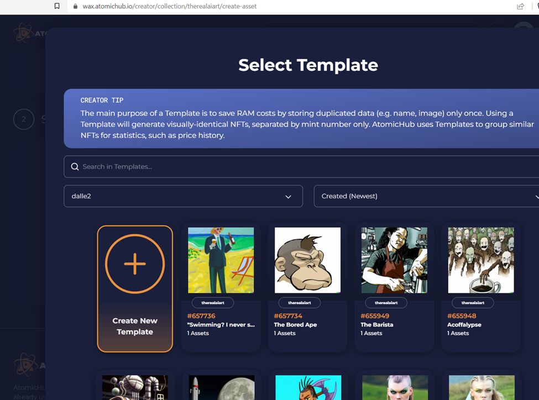Click the title "Acoffalypse"
This screenshot has width=539, height=400.
coord(464,325)
